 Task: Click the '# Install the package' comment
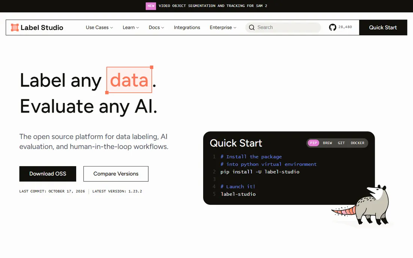[x=251, y=157]
